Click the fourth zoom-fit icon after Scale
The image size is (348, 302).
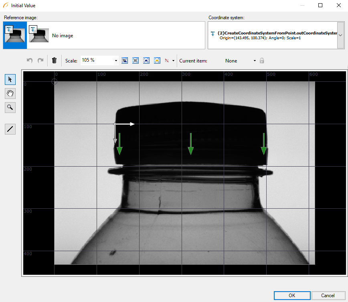click(157, 60)
